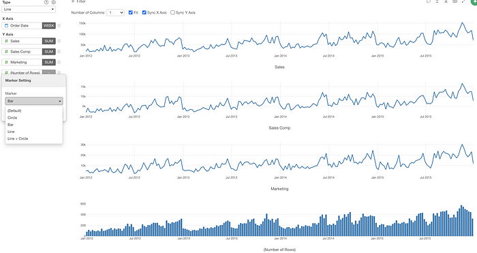Image resolution: width=477 pixels, height=253 pixels.
Task: Open the menu icon for Sales Comp row
Action: click(59, 52)
